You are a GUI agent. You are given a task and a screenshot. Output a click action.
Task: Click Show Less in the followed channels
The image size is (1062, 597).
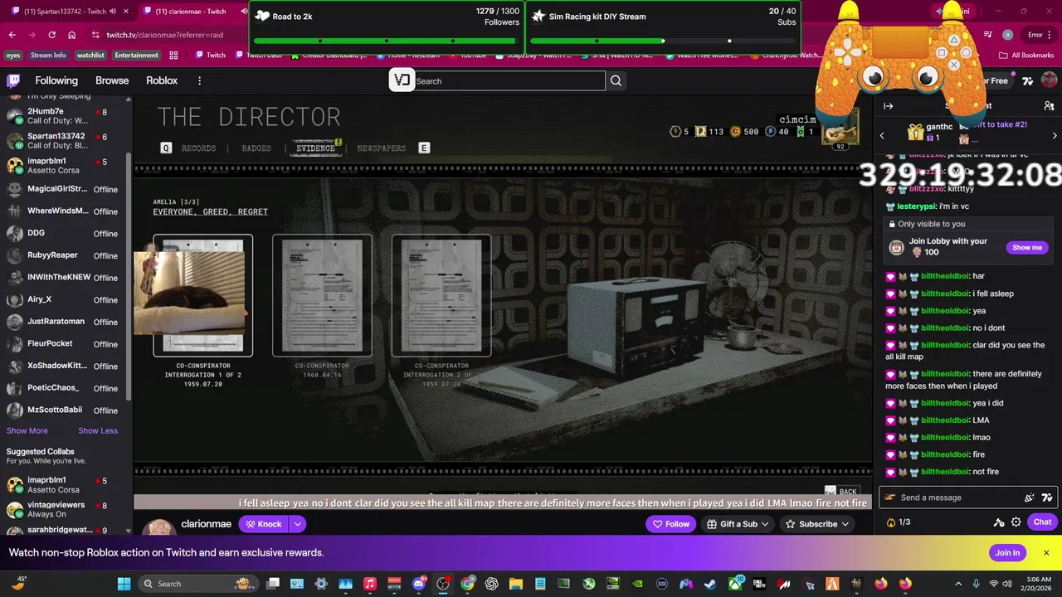click(x=98, y=430)
